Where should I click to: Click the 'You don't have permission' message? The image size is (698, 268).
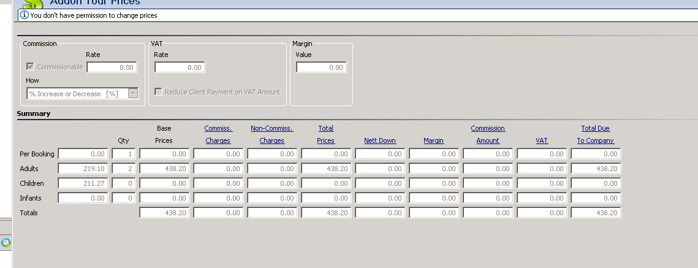[94, 15]
